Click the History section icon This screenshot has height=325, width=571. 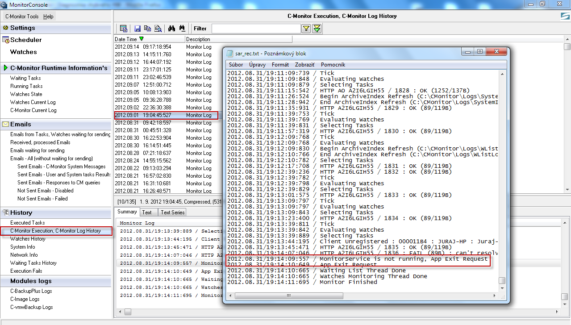click(x=6, y=213)
